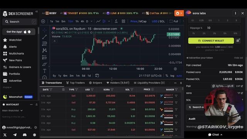Viewport: 247px width, 139px height.
Task: Select the Fibonacci retracement tool
Action: 44,44
